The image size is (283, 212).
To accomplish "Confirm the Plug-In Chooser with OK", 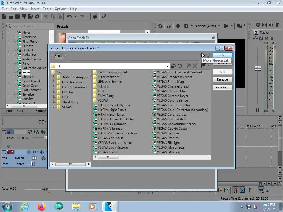I will click(x=222, y=55).
